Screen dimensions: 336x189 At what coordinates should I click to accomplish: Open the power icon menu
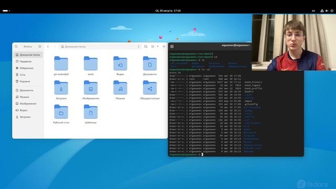click(332, 10)
